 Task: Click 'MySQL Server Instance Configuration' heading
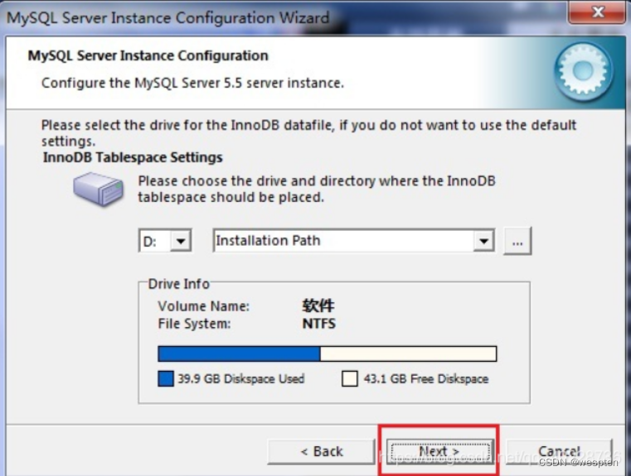pyautogui.click(x=148, y=55)
